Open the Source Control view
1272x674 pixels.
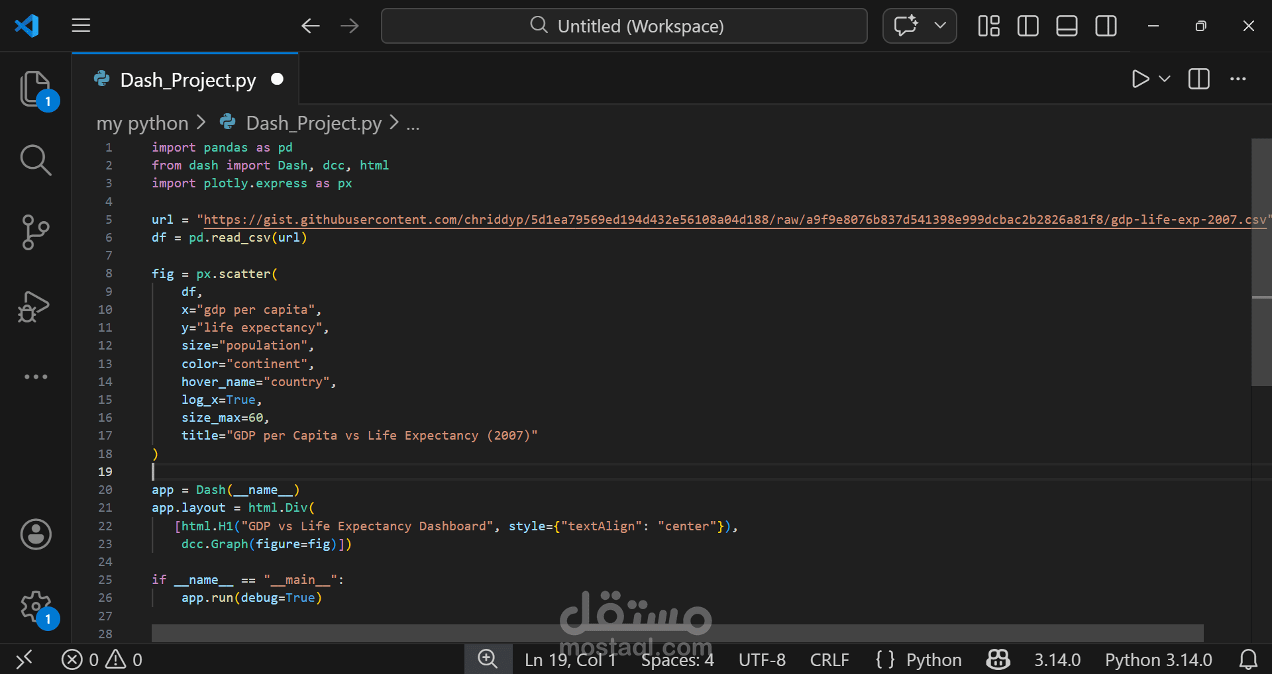click(35, 232)
